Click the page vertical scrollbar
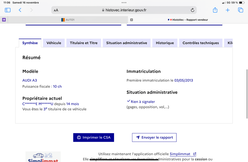The height and width of the screenshot is (162, 248). (x=247, y=94)
